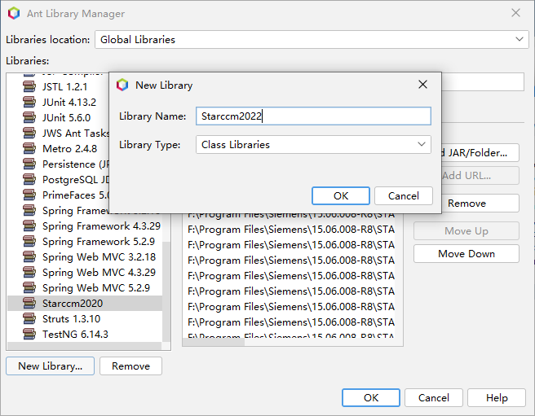The image size is (535, 416).
Task: Click the Library Name input field
Action: click(x=313, y=116)
